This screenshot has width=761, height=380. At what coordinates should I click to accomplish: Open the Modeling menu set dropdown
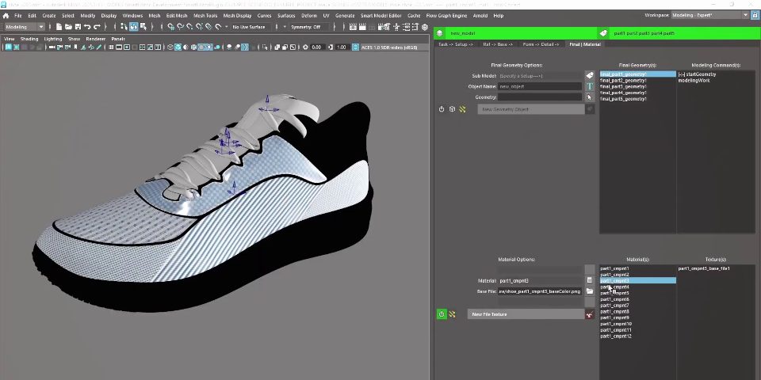pos(25,27)
